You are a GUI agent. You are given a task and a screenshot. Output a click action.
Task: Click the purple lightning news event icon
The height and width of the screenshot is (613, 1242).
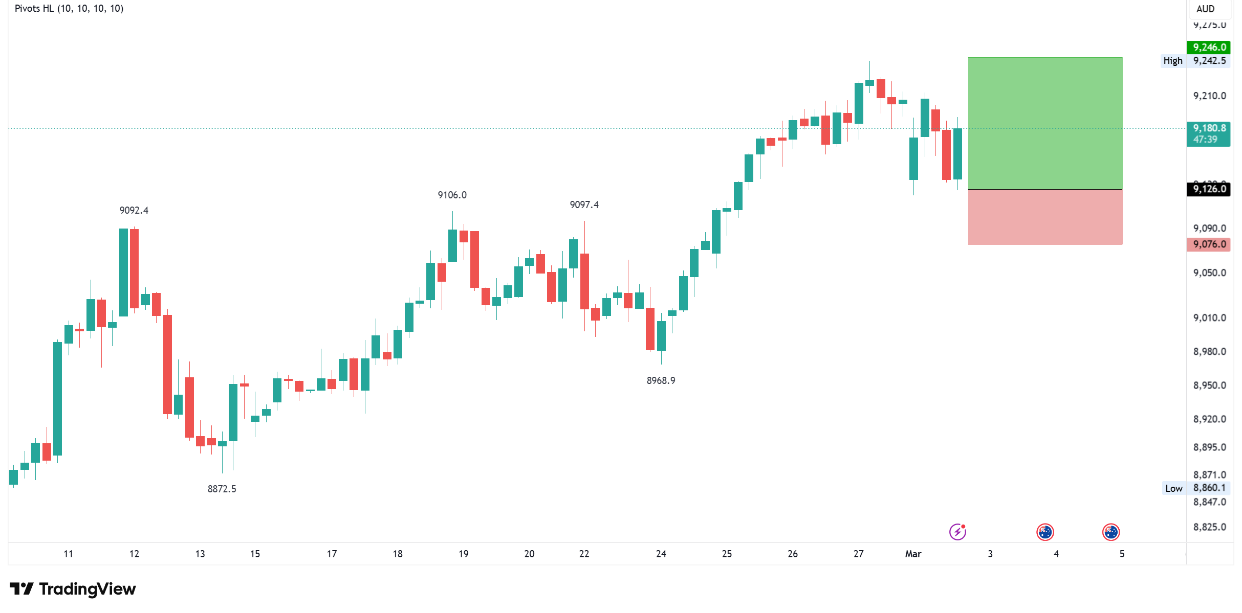coord(957,532)
